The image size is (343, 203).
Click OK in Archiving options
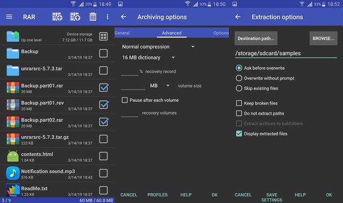(214, 194)
